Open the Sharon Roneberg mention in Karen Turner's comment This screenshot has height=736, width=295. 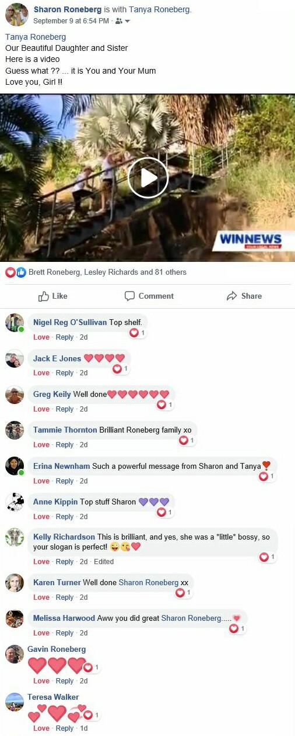click(149, 582)
